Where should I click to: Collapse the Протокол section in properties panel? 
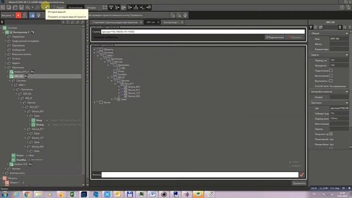click(x=347, y=103)
